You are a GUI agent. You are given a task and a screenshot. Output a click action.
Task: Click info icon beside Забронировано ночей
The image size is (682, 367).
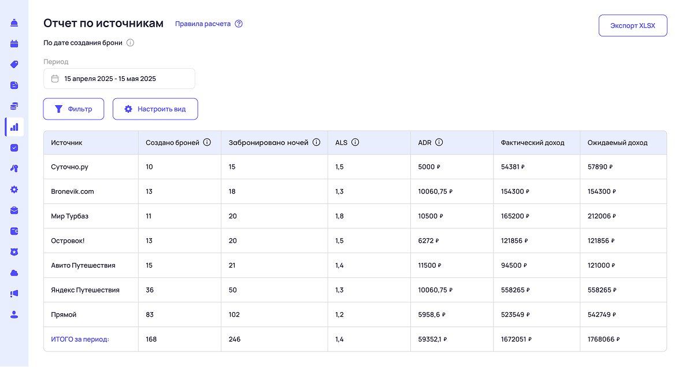(316, 142)
